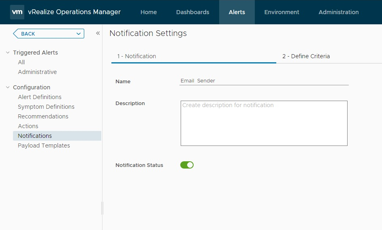Open the Home menu
Image resolution: width=382 pixels, height=230 pixels.
[149, 12]
